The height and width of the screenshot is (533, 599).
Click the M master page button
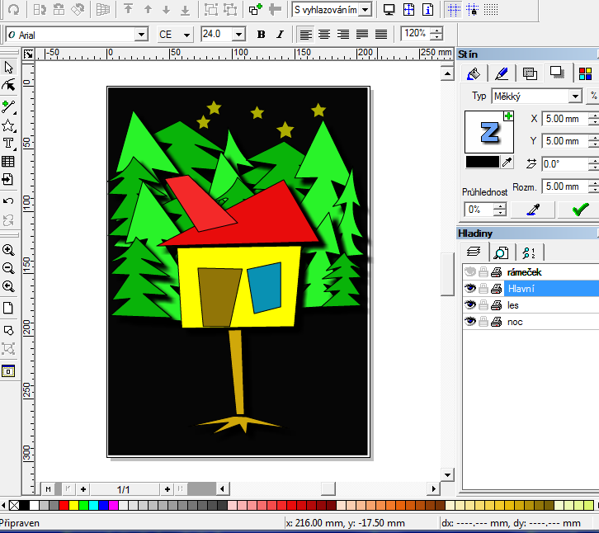[x=48, y=489]
